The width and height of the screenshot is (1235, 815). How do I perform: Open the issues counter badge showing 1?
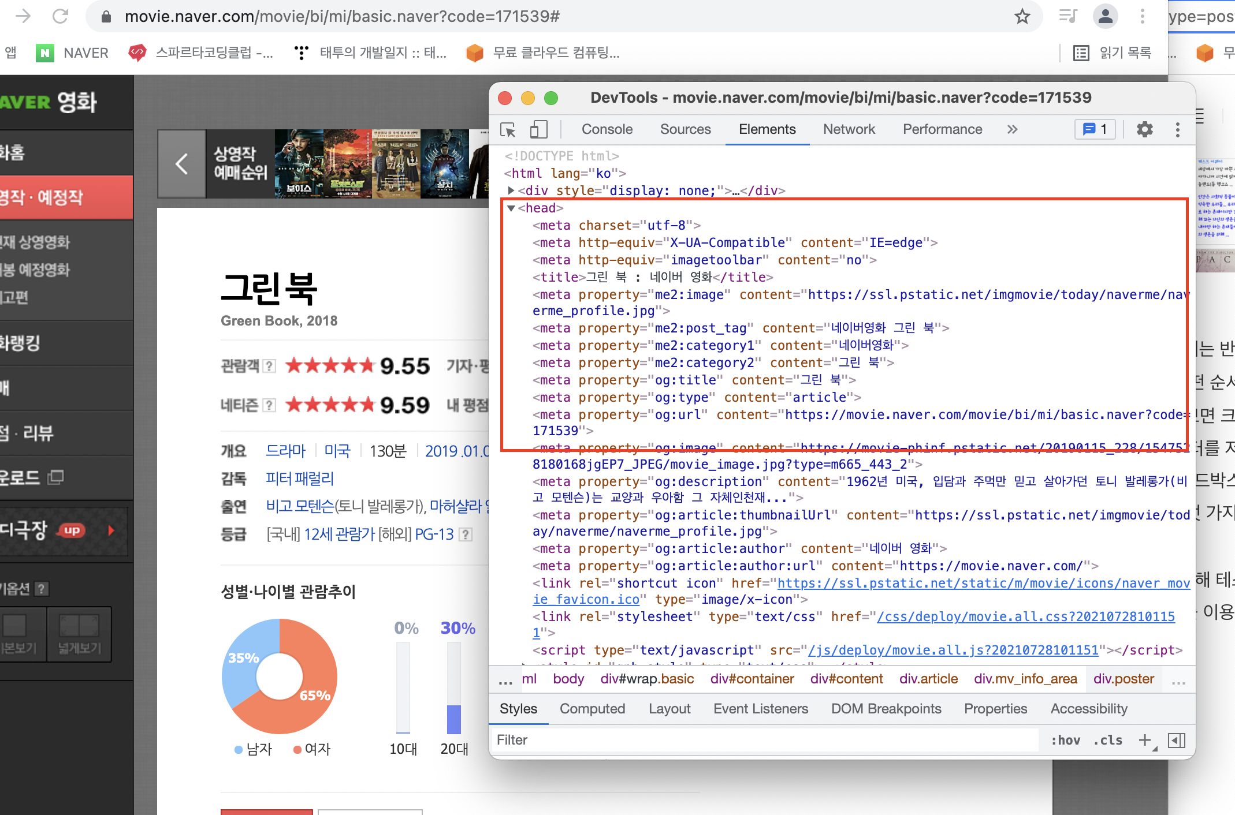(1095, 129)
